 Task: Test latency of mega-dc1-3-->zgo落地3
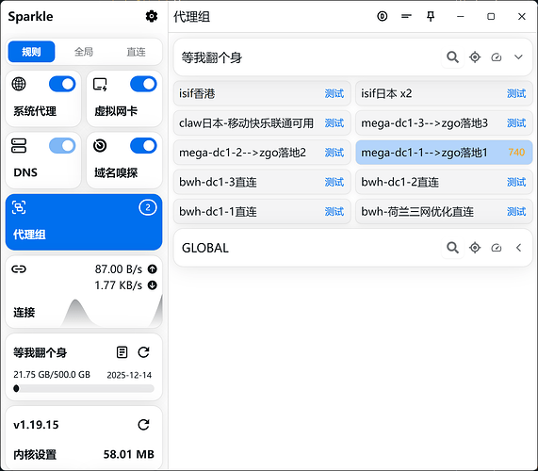(516, 122)
